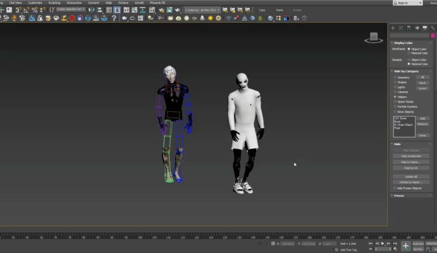Screen dimensions: 437x253
Task: Click the Percent Snap toggle icon
Action: point(35,10)
